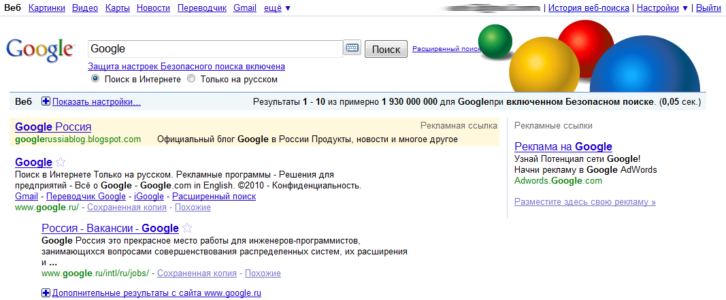Image resolution: width=726 pixels, height=300 pixels.
Task: Open Расширенный поиск sitelink under Google result
Action: tap(214, 197)
